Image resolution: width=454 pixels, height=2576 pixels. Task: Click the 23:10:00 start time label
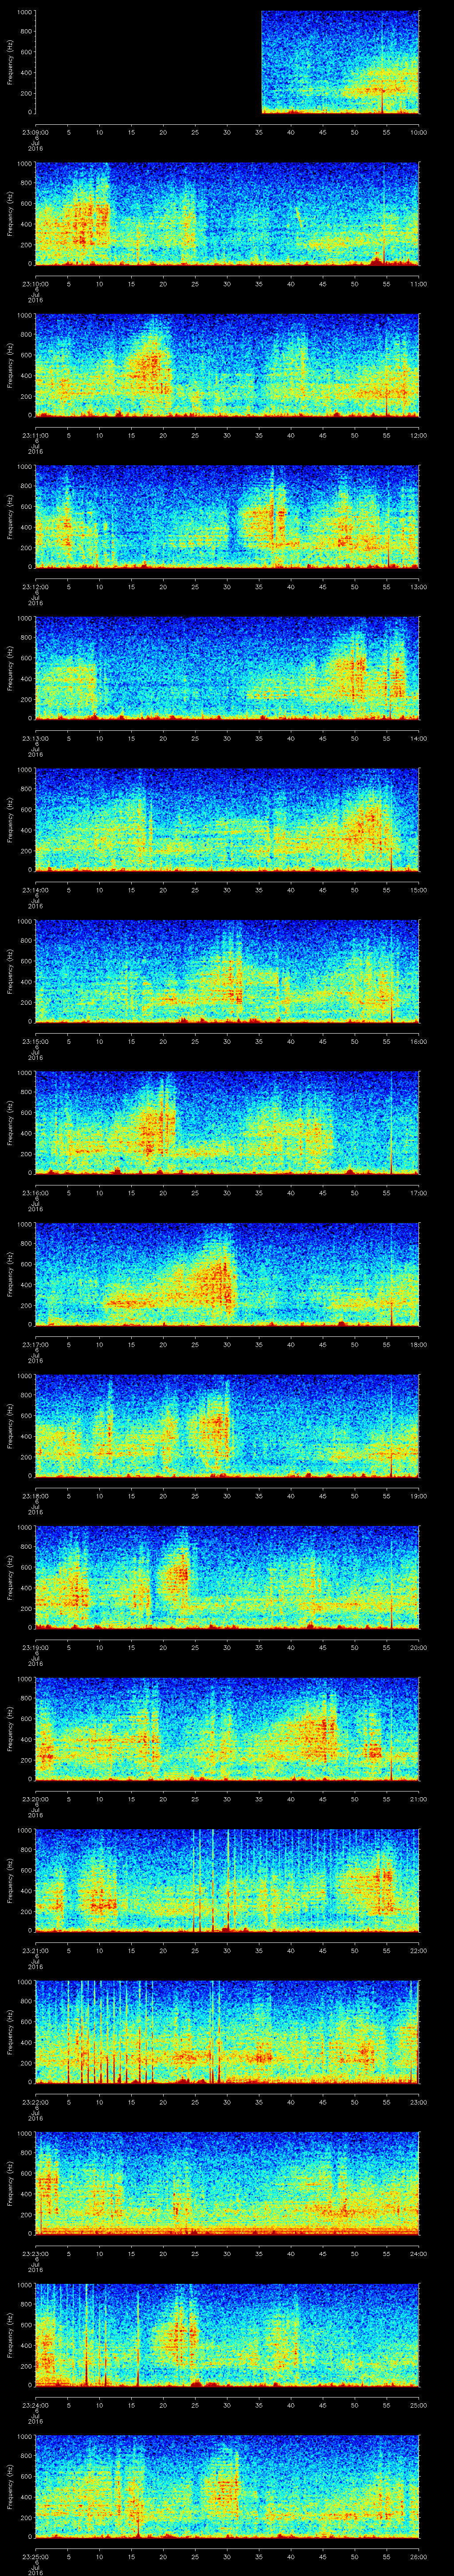[36, 284]
